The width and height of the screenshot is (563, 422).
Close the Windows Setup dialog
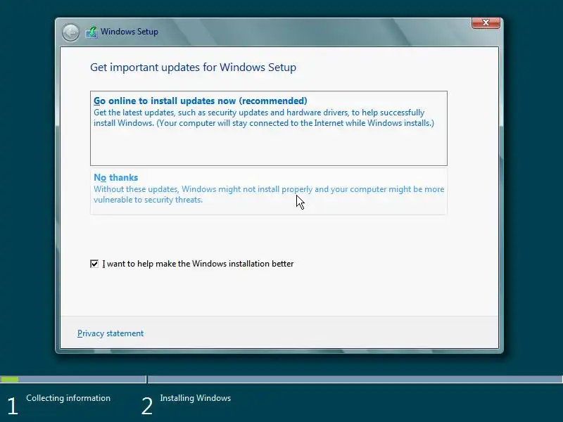[x=486, y=23]
